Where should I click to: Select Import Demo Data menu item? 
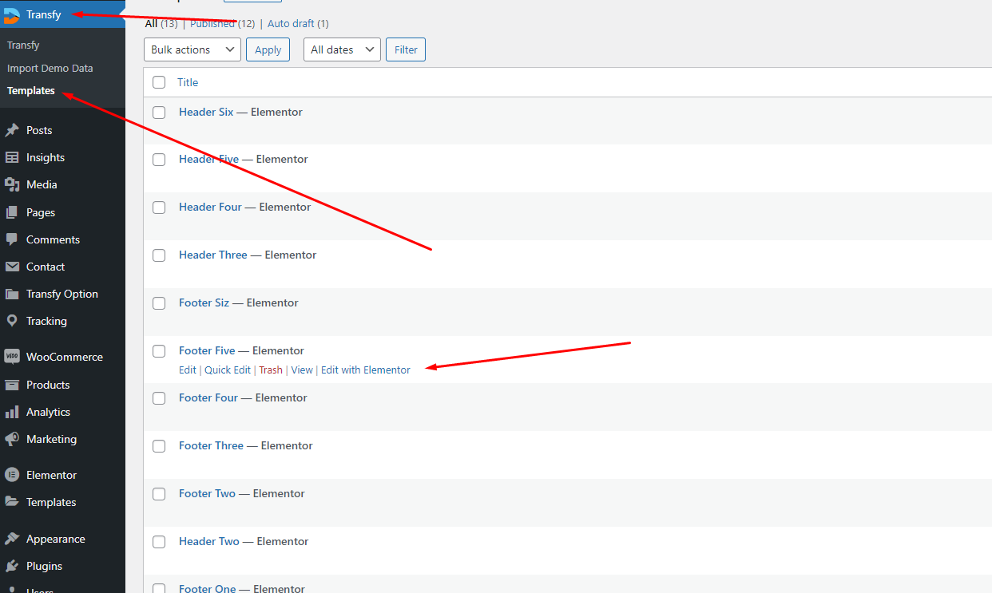[50, 69]
